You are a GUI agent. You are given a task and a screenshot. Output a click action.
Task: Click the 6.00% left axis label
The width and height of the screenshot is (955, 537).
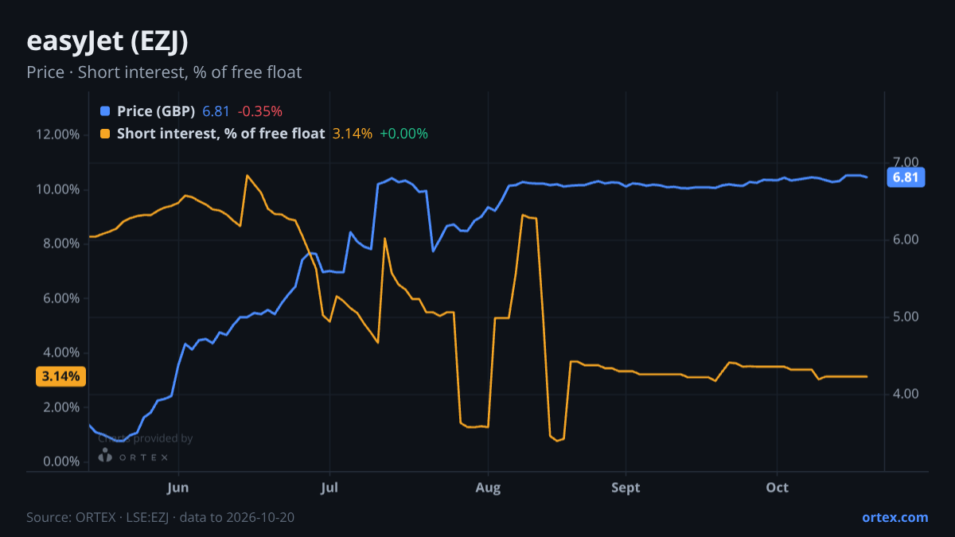point(60,298)
